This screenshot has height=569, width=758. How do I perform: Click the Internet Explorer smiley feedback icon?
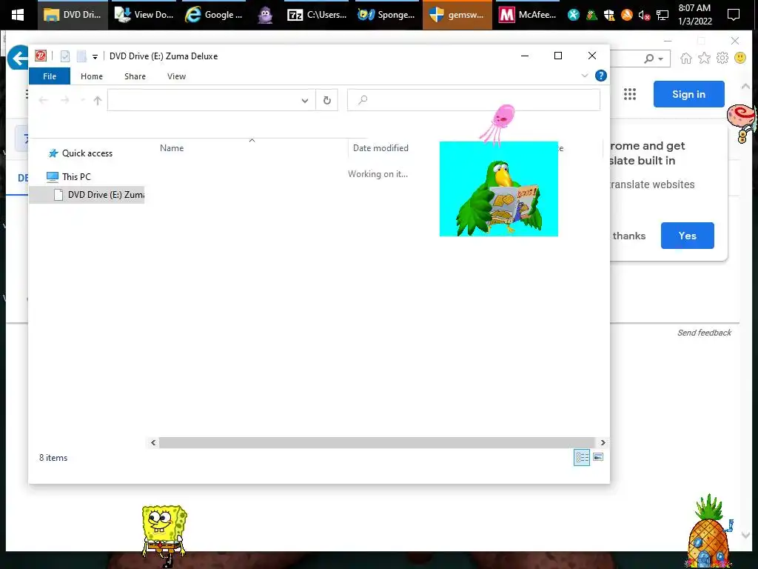(740, 58)
